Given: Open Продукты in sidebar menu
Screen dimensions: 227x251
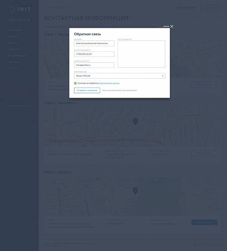Looking at the screenshot, I should 14,36.
